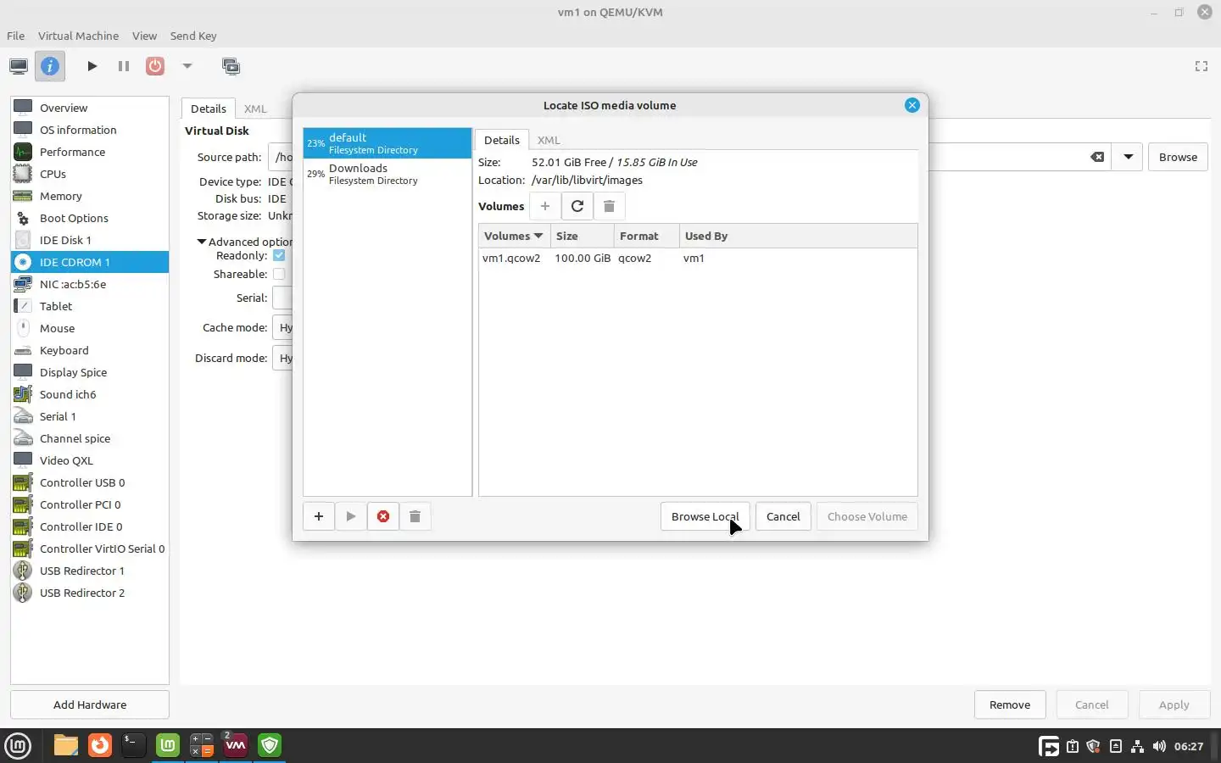Image resolution: width=1221 pixels, height=763 pixels.
Task: Sort by the Used By column header
Action: 798,236
